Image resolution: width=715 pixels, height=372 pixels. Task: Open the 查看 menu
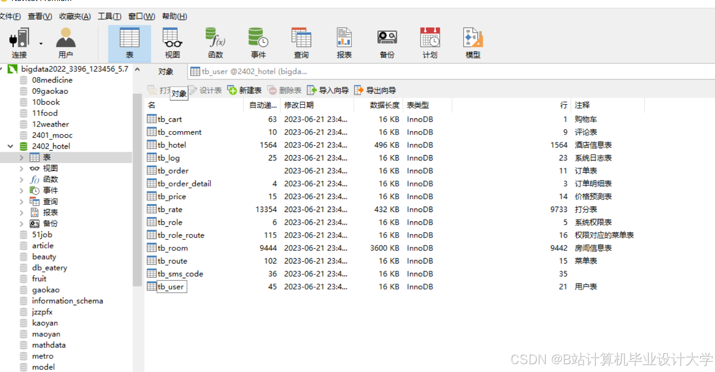coord(40,16)
